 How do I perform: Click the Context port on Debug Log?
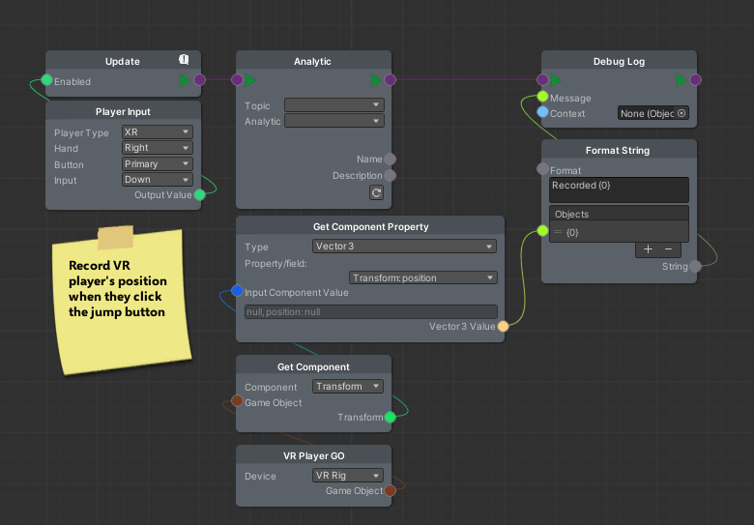click(x=542, y=112)
